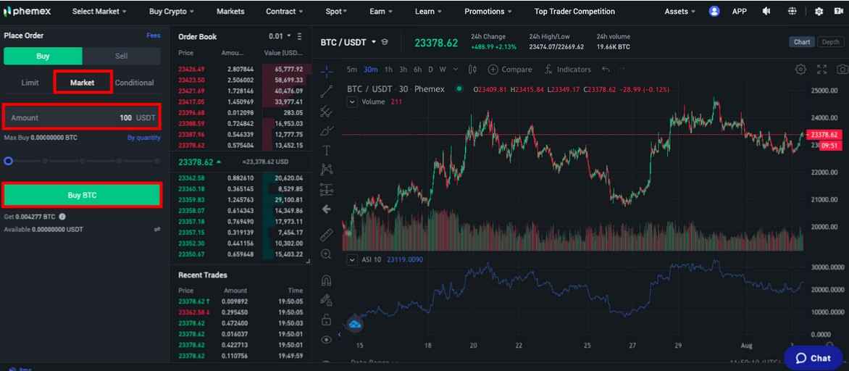Click transfer arrows icon beside Available USDT
Viewport: 849px width, 371px height.
(x=157, y=230)
